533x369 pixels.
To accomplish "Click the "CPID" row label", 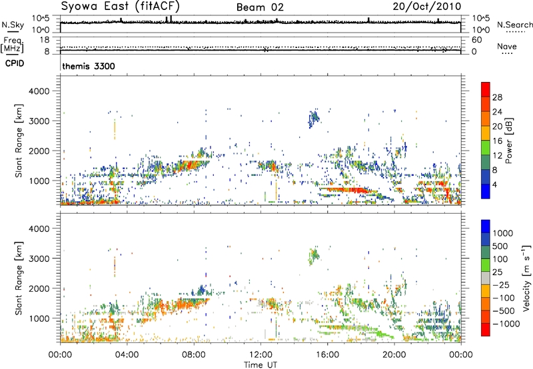I will coord(14,63).
